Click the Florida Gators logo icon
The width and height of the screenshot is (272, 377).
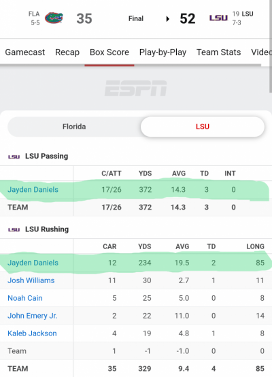point(54,18)
